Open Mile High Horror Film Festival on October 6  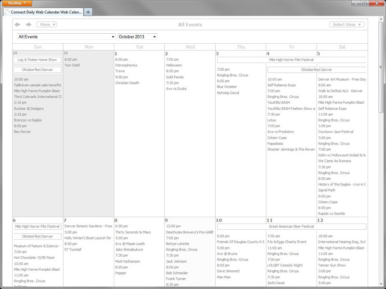pyautogui.click(x=38, y=226)
